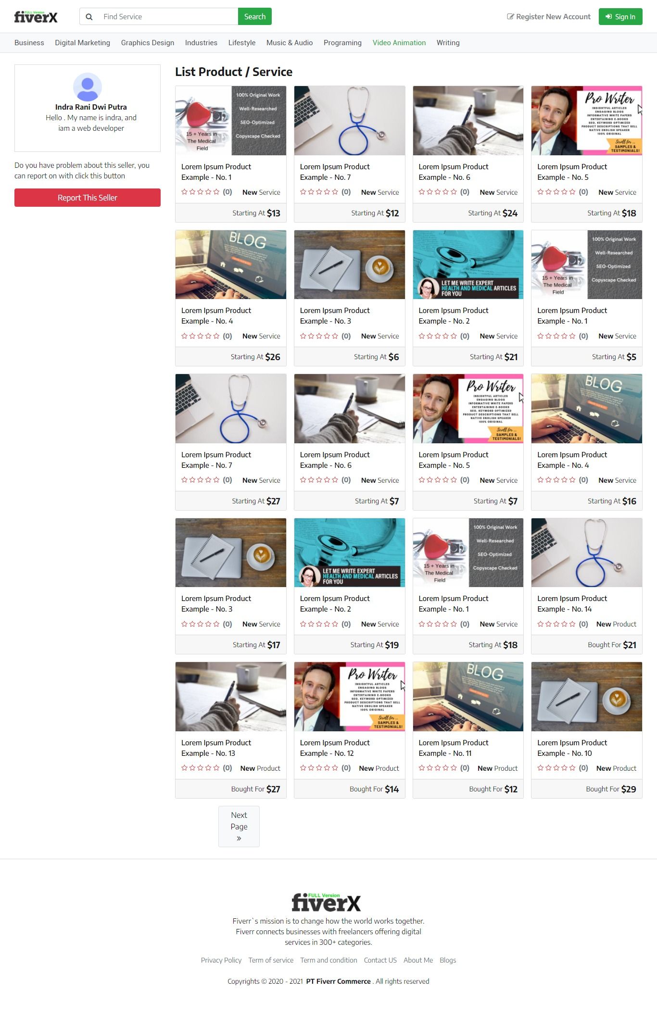Screen dimensions: 657x1015
Task: Go to the Programing category
Action: [342, 43]
